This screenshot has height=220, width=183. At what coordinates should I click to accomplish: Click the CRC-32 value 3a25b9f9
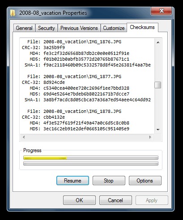click(x=54, y=48)
